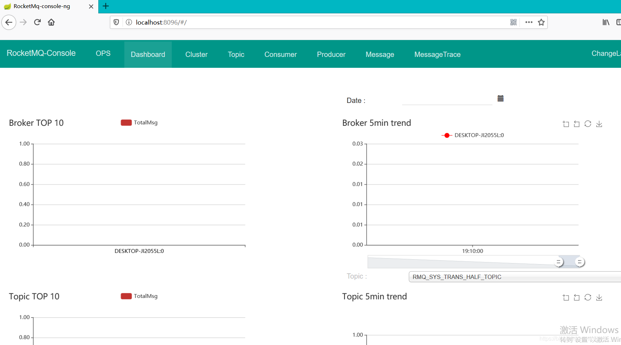Open the Topic page in navbar
Image resolution: width=621 pixels, height=345 pixels.
(236, 54)
